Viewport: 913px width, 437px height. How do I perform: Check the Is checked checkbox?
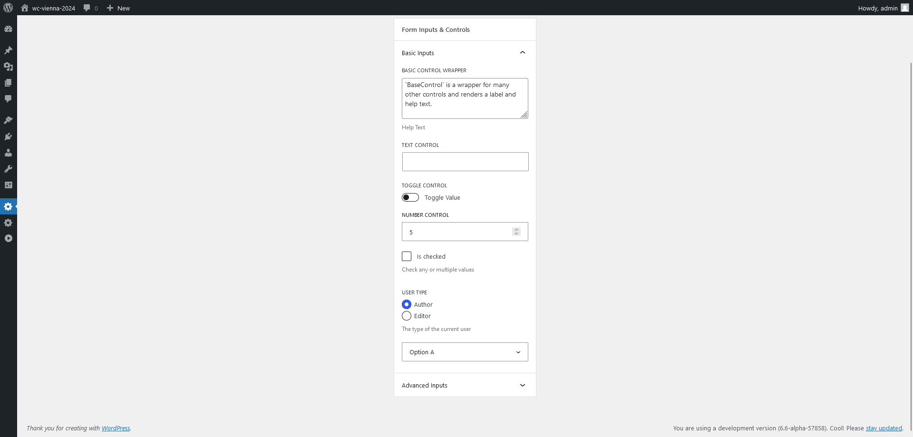(407, 256)
